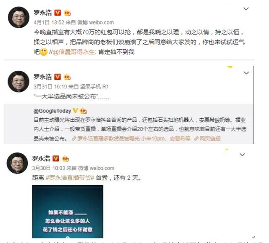Open the March 30 post dropdown chevron

click(242, 155)
